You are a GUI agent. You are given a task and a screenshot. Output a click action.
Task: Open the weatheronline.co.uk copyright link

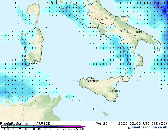147,127
